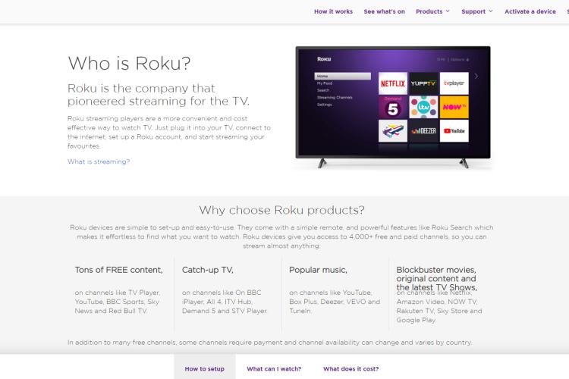The image size is (569, 379).
Task: Select the YouTube channel tile
Action: point(454,131)
